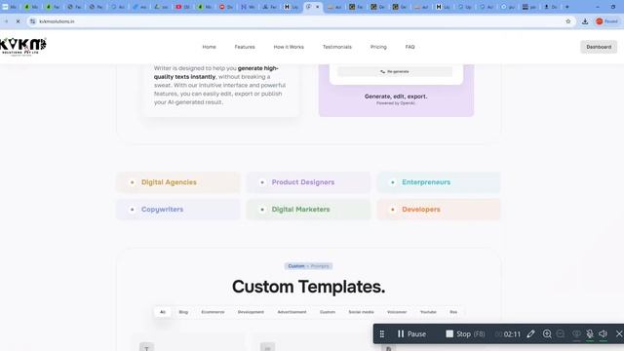Click the Product Designers card
Viewport: 624px width, 351px height.
click(x=308, y=182)
